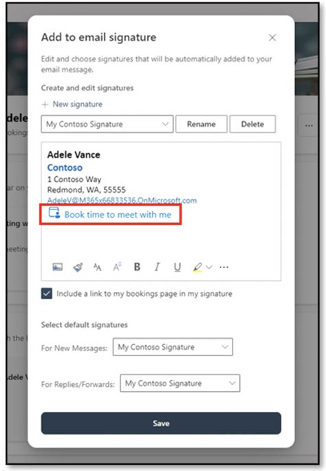Click the Rename button
Viewport: 326px width, 471px height.
point(202,124)
